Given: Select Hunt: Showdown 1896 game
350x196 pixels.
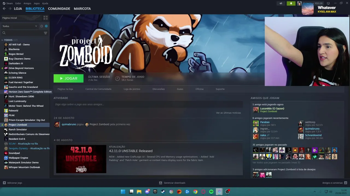Looking at the screenshot, I should click(21, 96).
